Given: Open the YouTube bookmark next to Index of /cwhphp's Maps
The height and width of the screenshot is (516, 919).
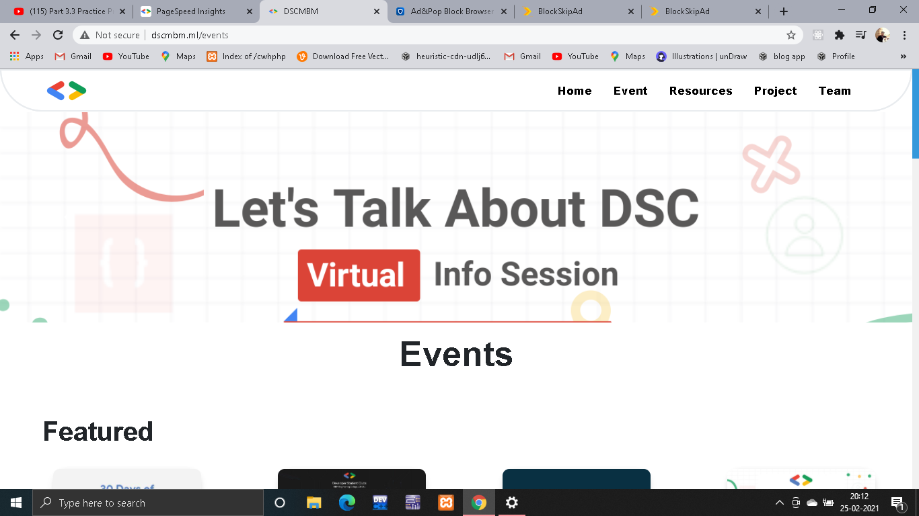Looking at the screenshot, I should (x=126, y=56).
